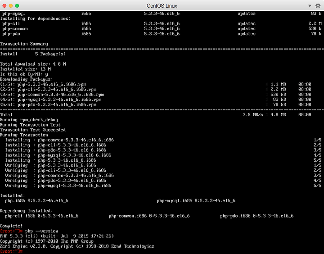Open the settings gear in title bar
Image resolution: width=324 pixels, height=254 pixels.
click(318, 5)
